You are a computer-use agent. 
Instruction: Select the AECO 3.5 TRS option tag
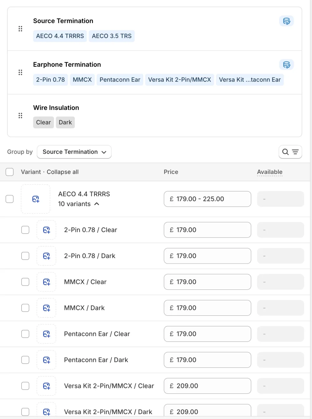click(x=112, y=36)
